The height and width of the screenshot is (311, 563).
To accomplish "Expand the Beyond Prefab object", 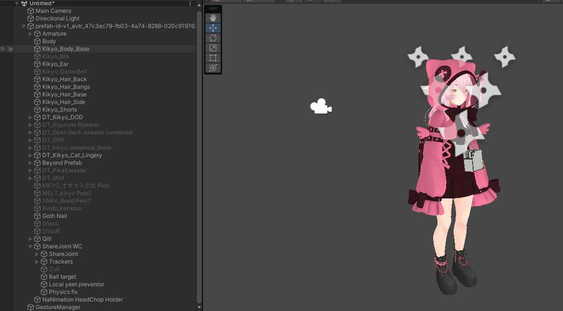I will click(30, 163).
